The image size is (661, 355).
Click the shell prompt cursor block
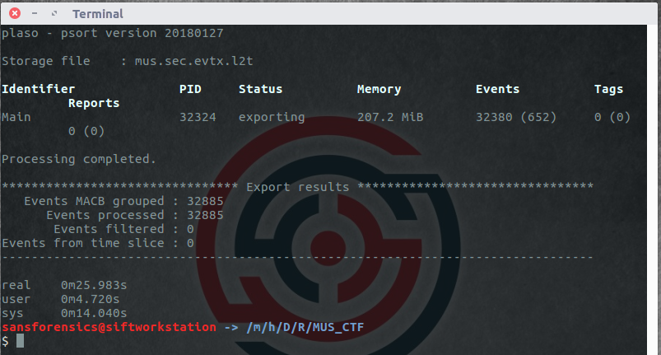pos(21,341)
